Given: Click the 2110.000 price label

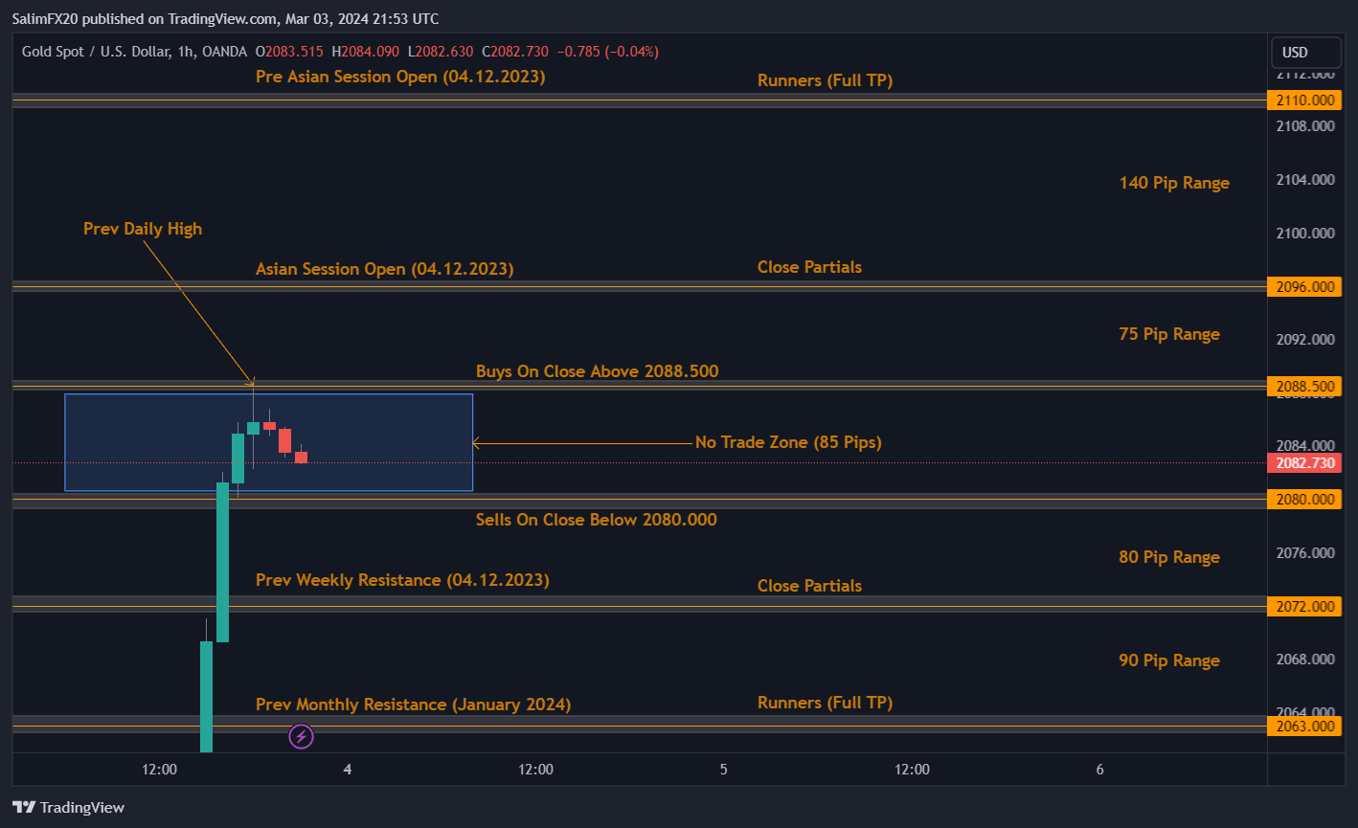Looking at the screenshot, I should point(1302,101).
